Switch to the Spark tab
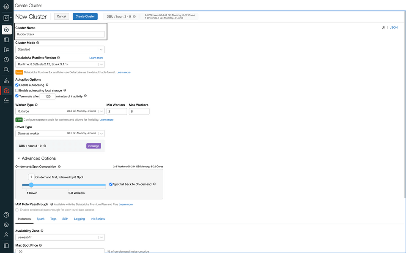This screenshot has height=253, width=406. (x=41, y=219)
